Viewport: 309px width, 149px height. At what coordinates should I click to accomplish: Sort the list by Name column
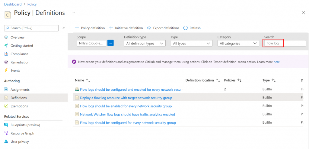tap(88, 80)
